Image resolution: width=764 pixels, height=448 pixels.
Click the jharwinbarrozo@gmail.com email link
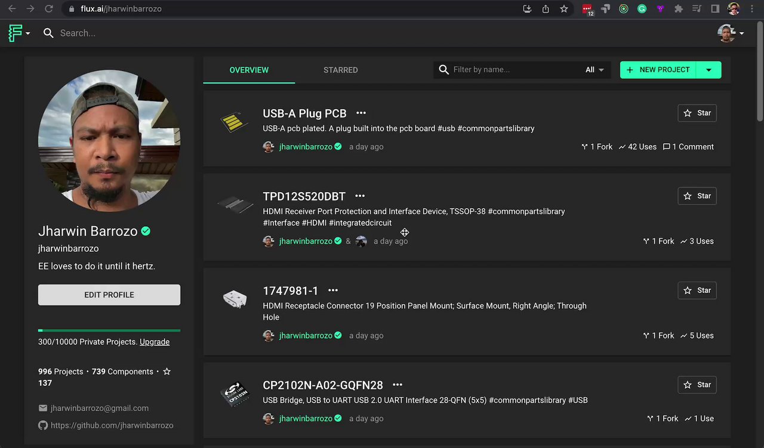tap(100, 408)
